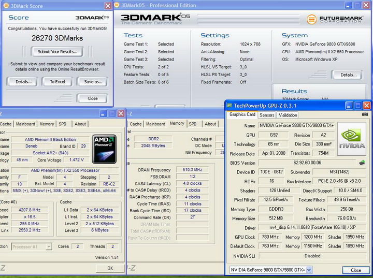The width and height of the screenshot is (373, 278).
Task: Click the memory size 2048 MBytes value
Action: click(153, 145)
